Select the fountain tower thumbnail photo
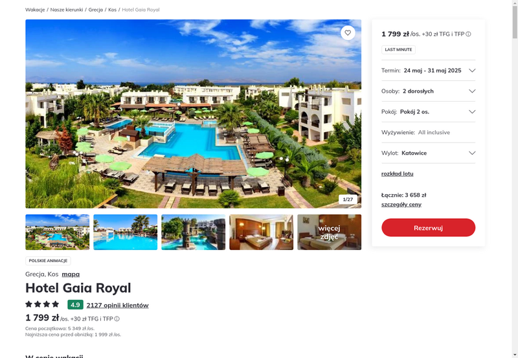 pos(193,232)
